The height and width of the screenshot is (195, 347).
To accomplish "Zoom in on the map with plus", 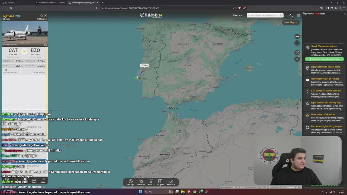I will [x=297, y=37].
